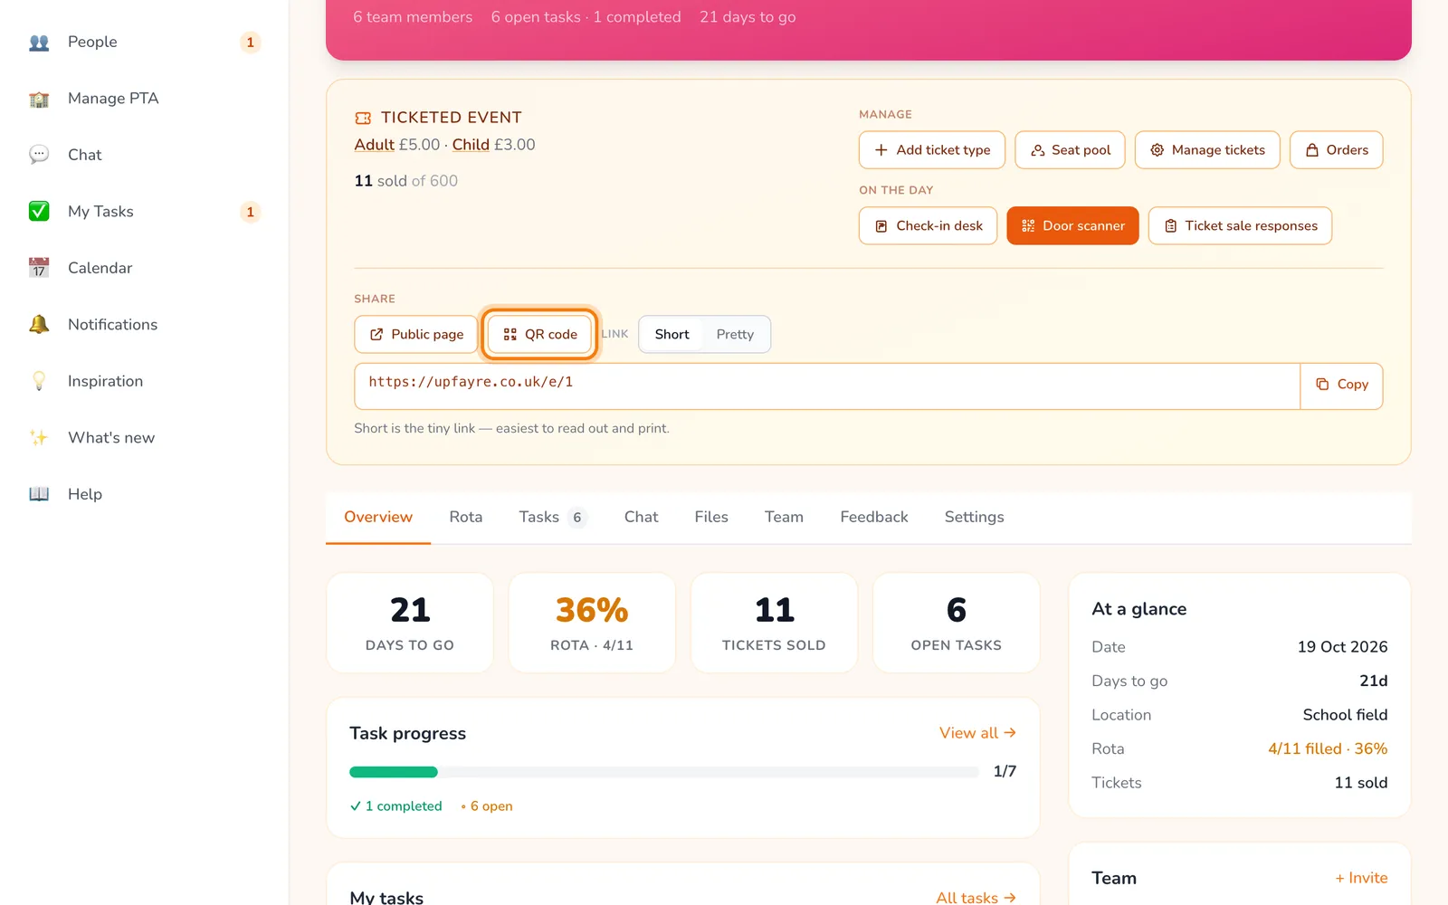Click the 11 Tickets sold card
Screen dimensions: 1448x905
click(775, 623)
